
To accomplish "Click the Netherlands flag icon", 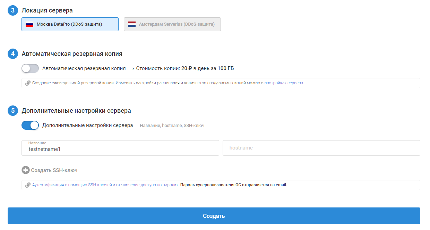I will (x=132, y=24).
